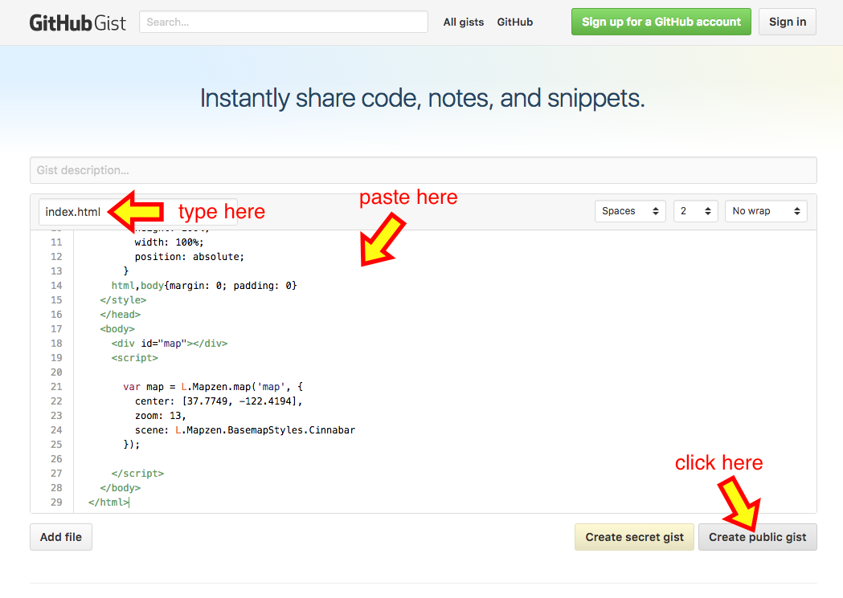Click line number 26 in gutter
The image size is (843, 598).
point(56,459)
